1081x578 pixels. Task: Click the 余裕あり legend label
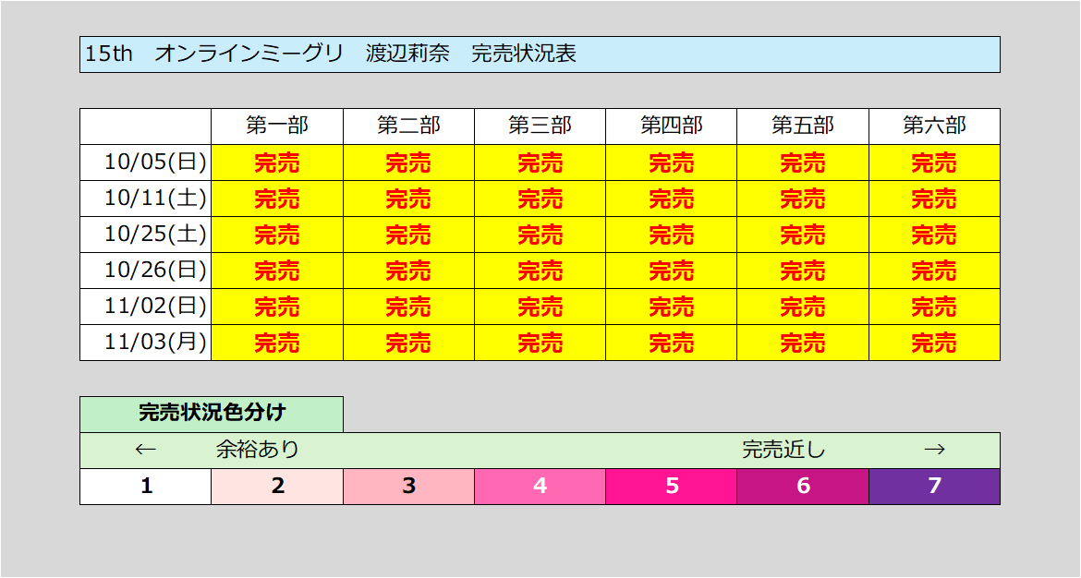[258, 450]
